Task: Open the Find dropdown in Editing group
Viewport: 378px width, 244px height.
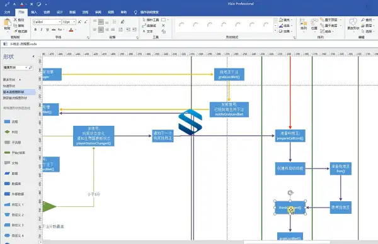Action: (368, 19)
